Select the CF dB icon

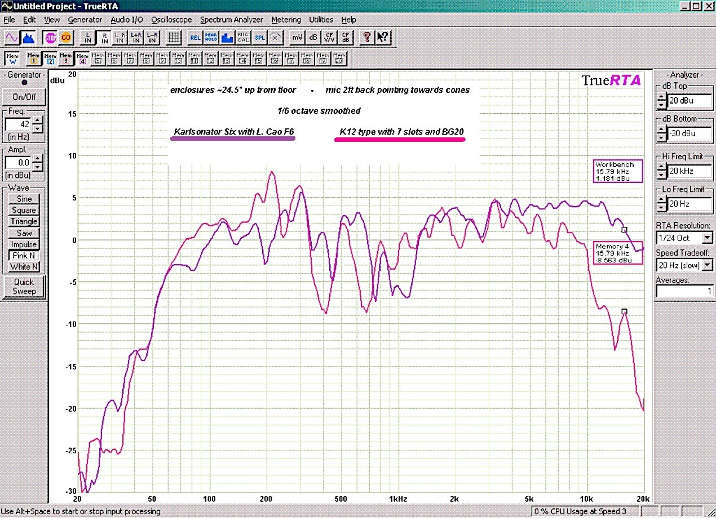[345, 38]
